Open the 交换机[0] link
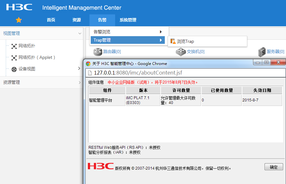 pyautogui.click(x=196, y=52)
